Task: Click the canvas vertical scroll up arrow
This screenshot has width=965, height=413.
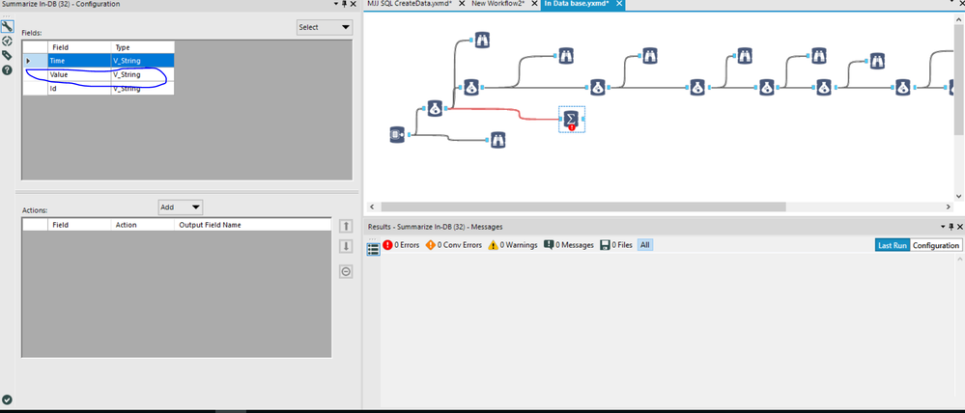Action: tap(959, 19)
